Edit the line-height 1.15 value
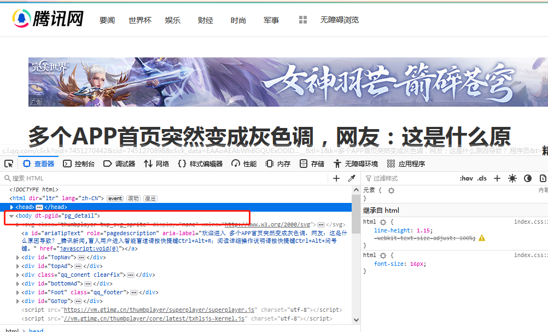 pyautogui.click(x=424, y=230)
